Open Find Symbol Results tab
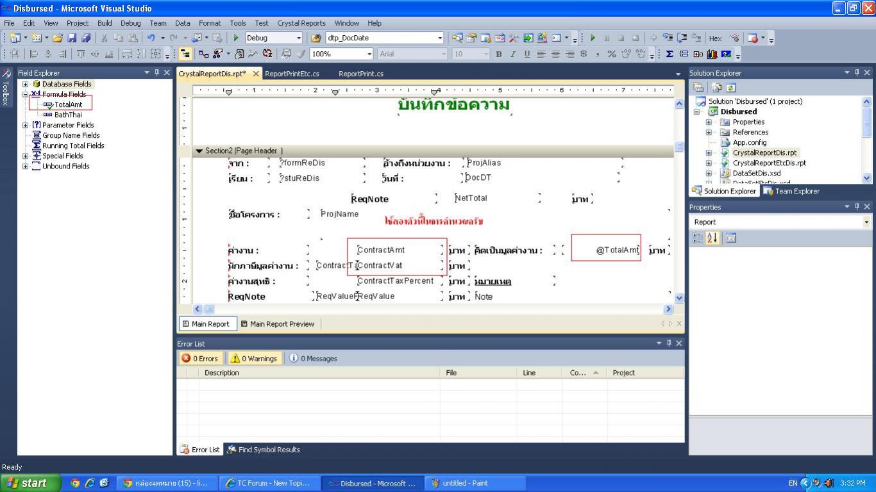The height and width of the screenshot is (492, 876). pyautogui.click(x=263, y=450)
